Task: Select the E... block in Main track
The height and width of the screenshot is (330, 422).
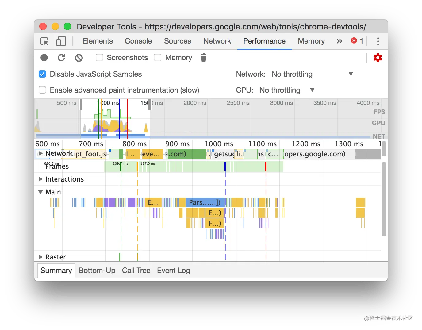Action: [153, 202]
